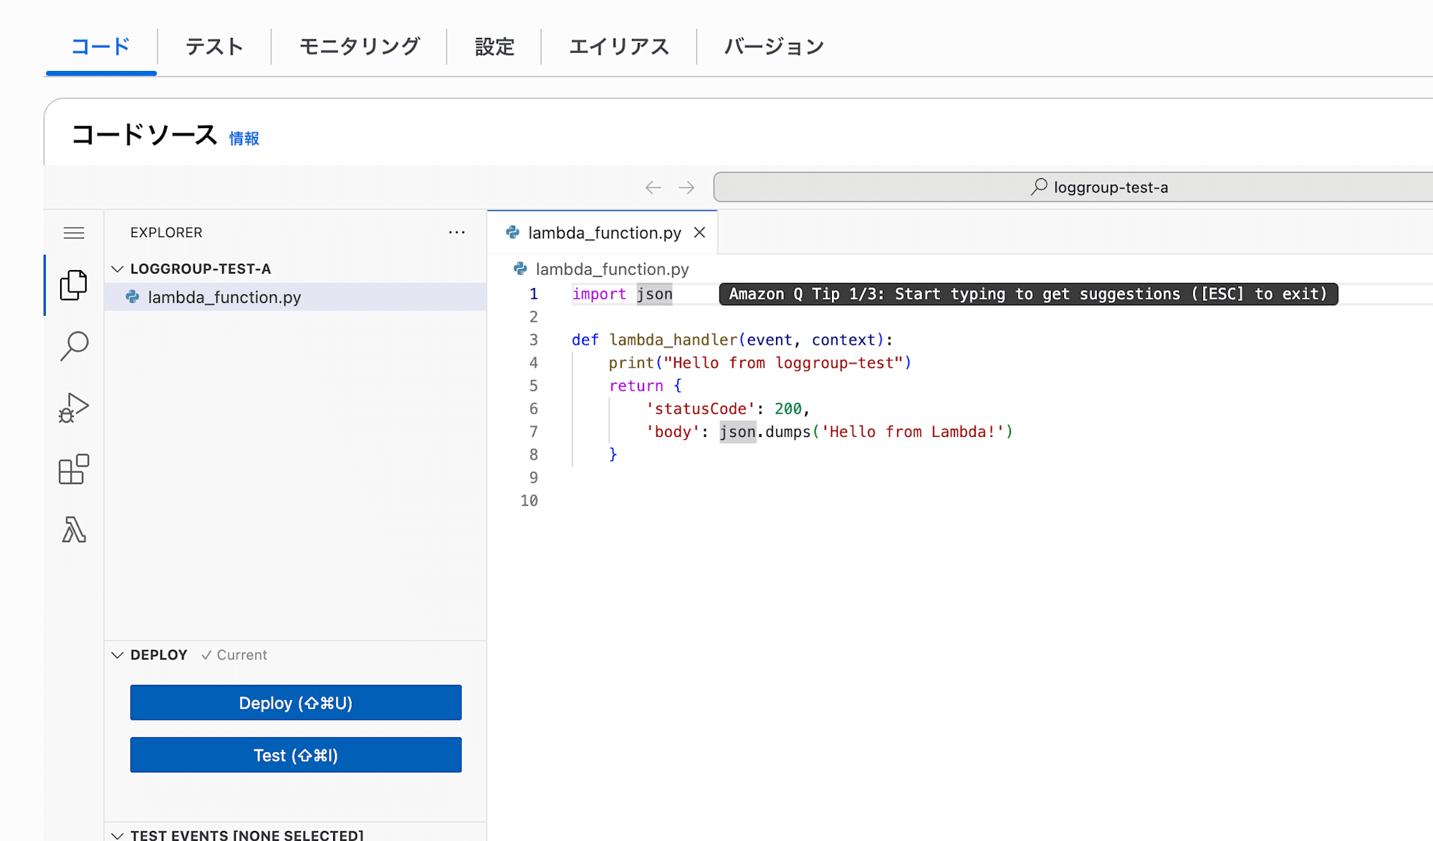The image size is (1433, 841).
Task: Select lambda_function.py in Explorer tree
Action: point(295,297)
